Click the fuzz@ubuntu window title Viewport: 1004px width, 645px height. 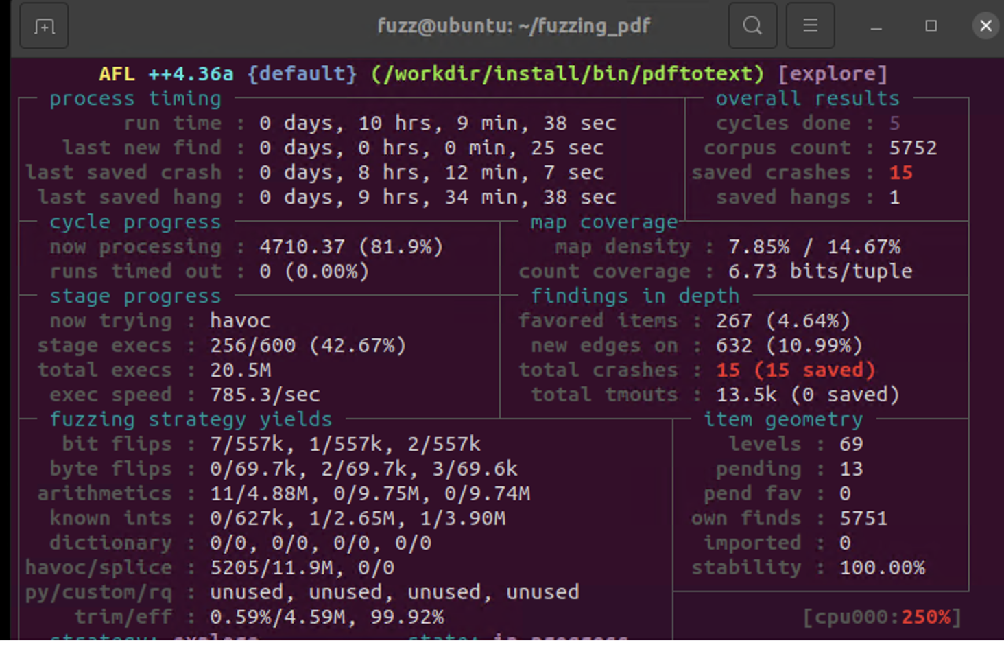pos(514,26)
